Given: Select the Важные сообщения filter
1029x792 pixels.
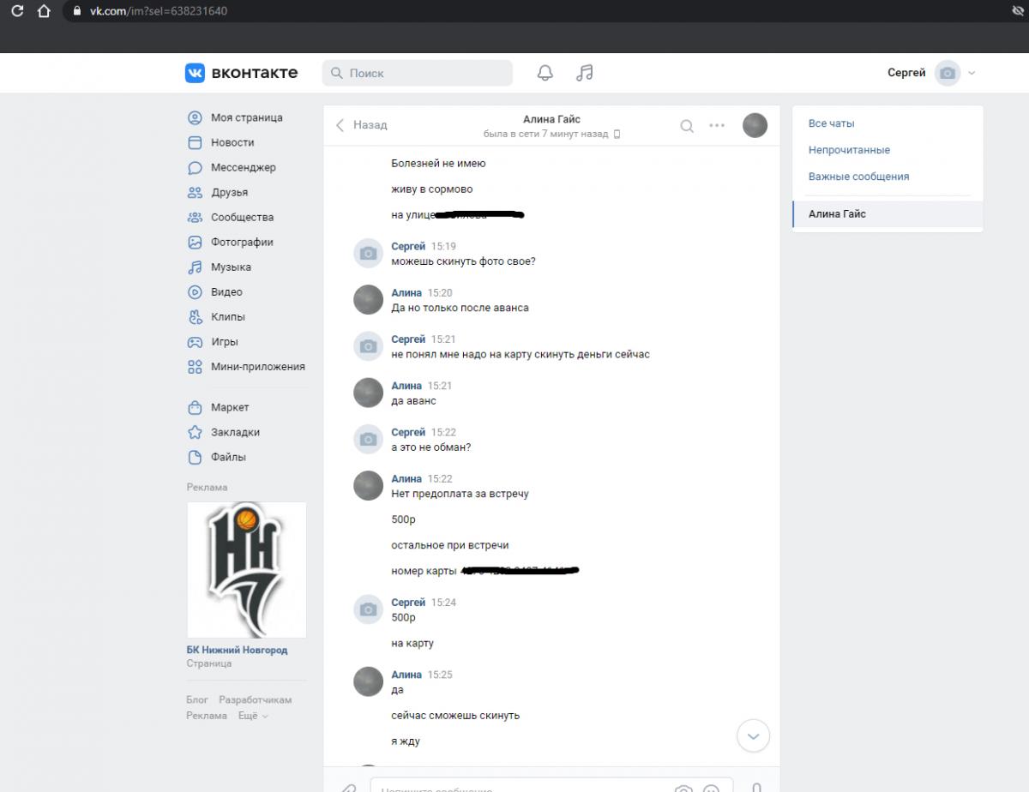Looking at the screenshot, I should pos(858,177).
